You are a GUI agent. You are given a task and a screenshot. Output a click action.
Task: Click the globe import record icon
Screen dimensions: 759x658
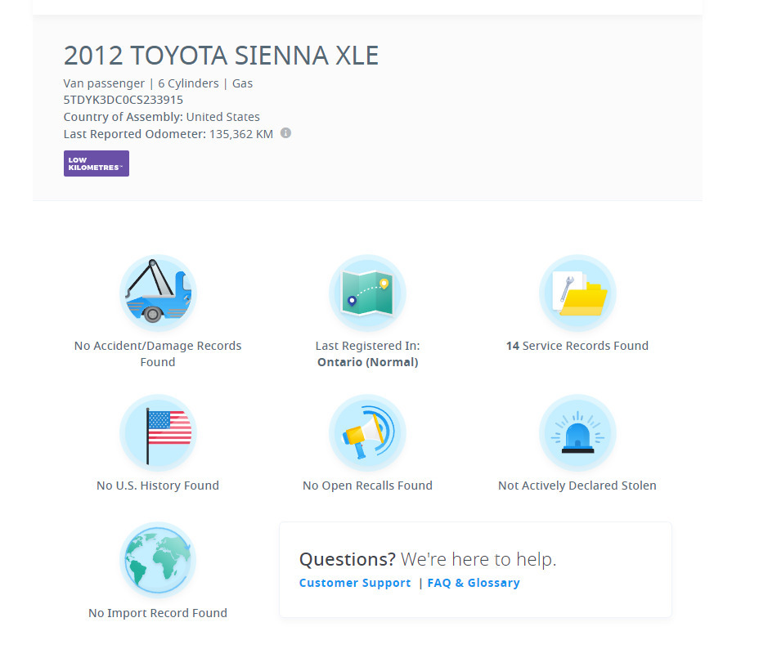tap(158, 560)
